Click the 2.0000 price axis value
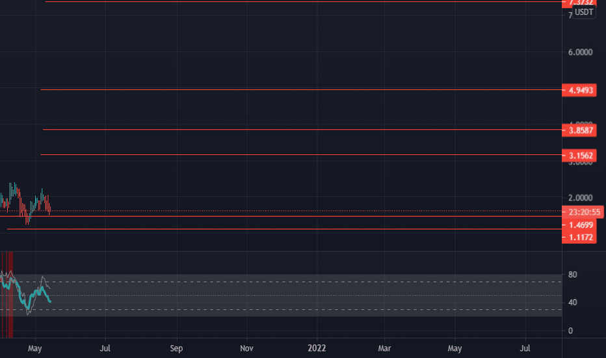Viewport: 606px width, 358px height. [x=580, y=198]
